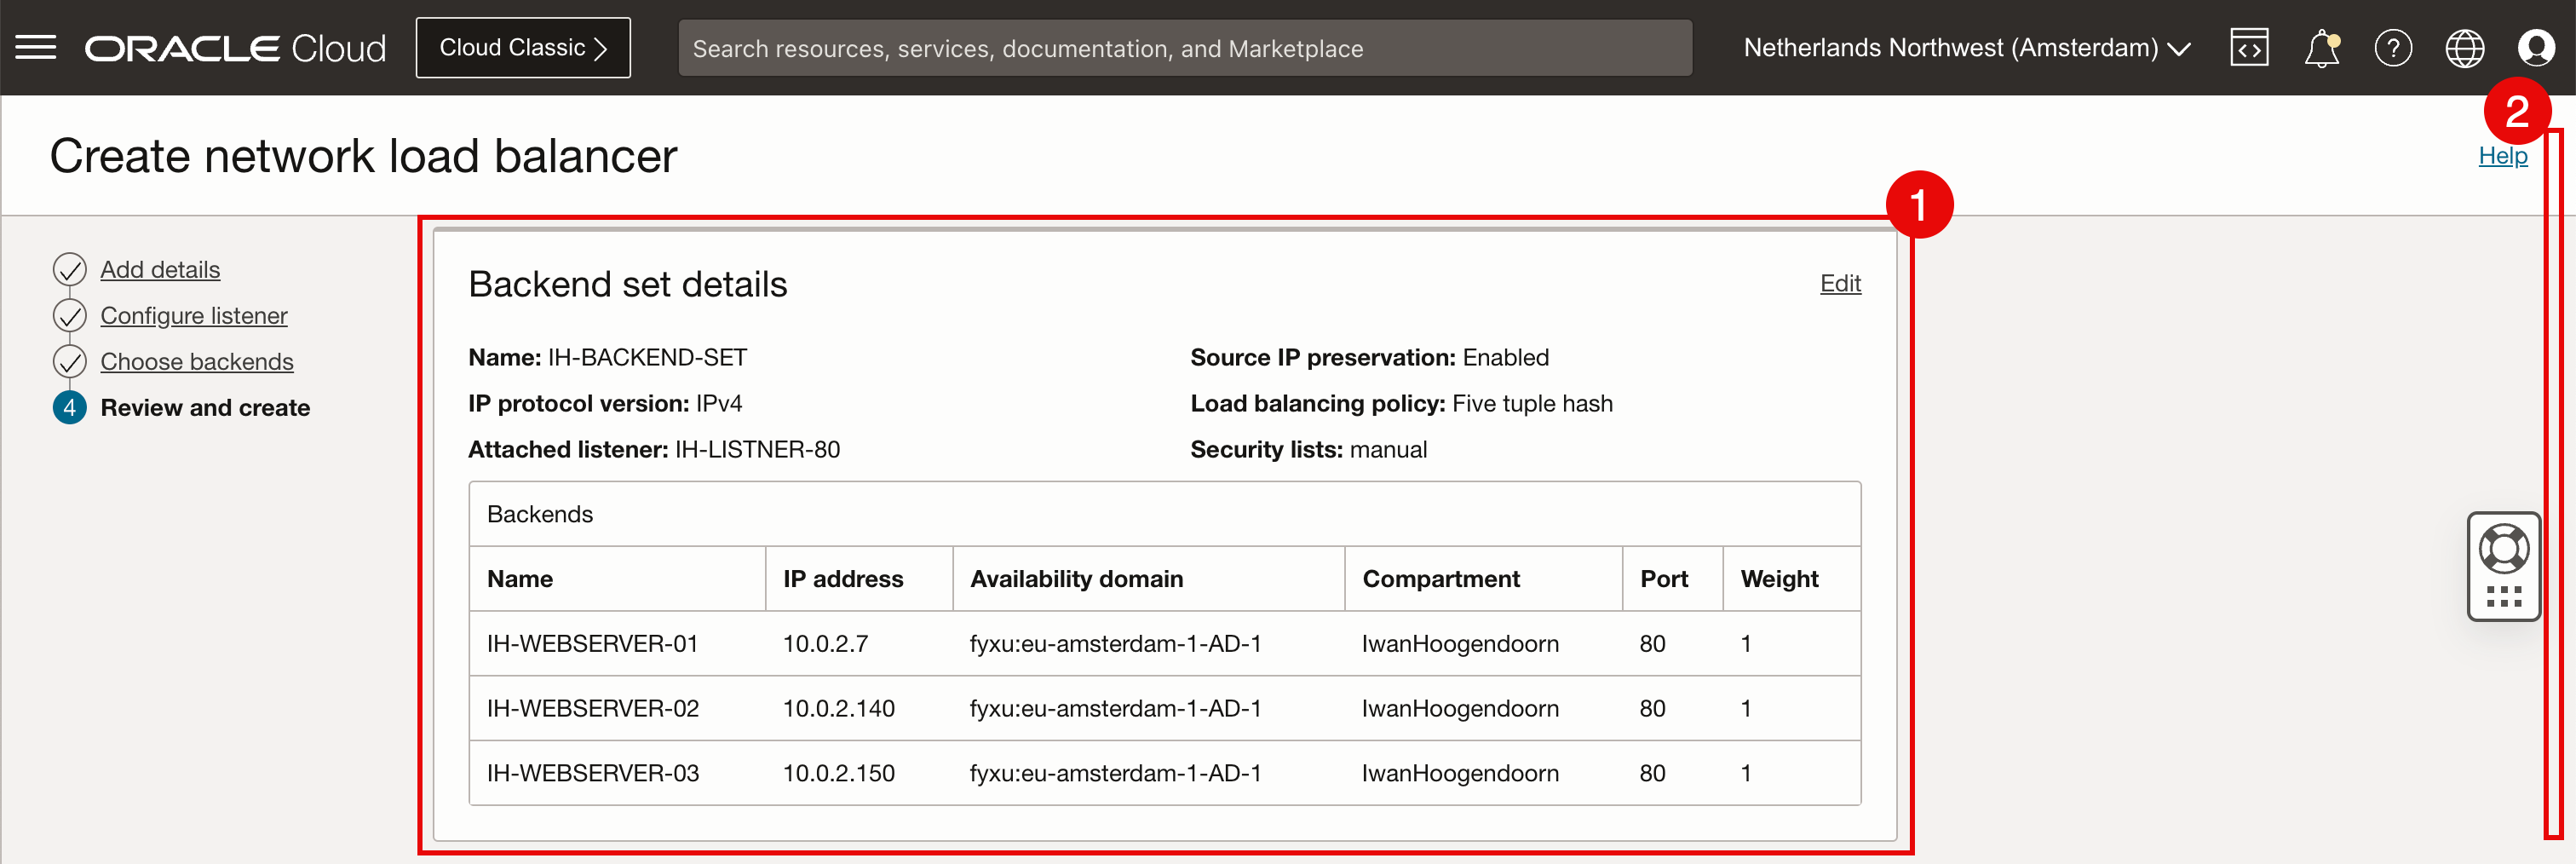Click the search resources input field
This screenshot has height=864, width=2576.
[x=1185, y=48]
